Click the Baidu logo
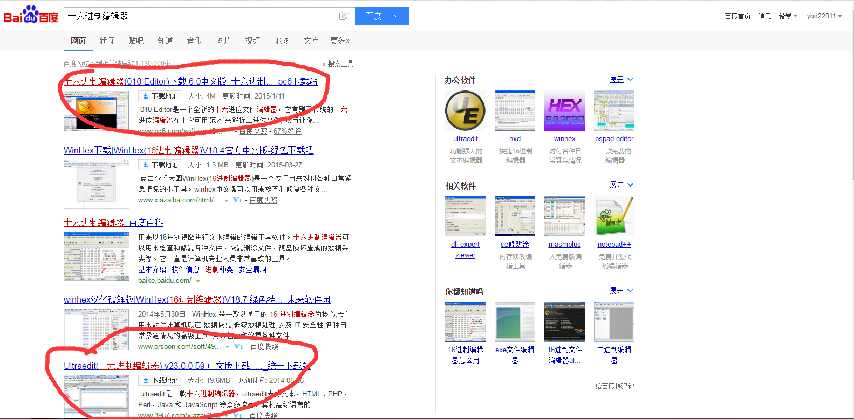Viewport: 854px width, 419px height. pos(31,15)
